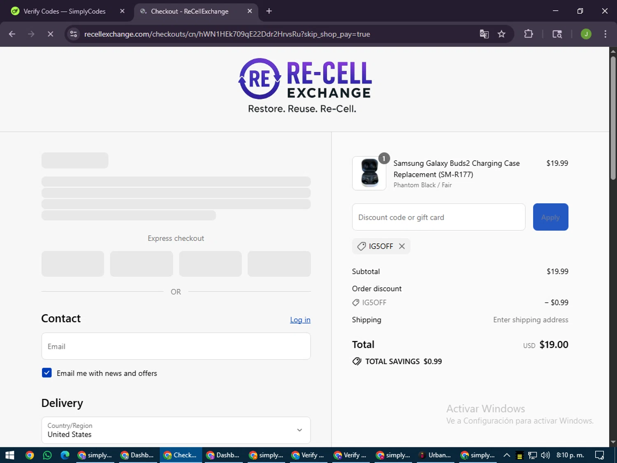
Task: Switch to the Urban... taskbar window
Action: pos(435,455)
